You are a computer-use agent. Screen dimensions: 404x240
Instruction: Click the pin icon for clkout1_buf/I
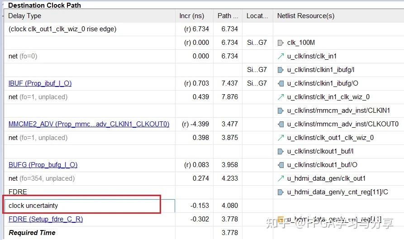(280, 151)
